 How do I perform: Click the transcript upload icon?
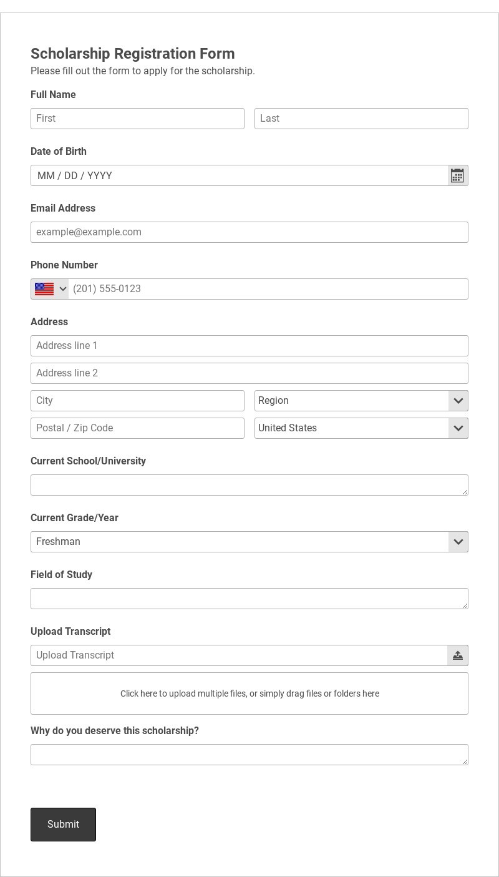pos(457,655)
